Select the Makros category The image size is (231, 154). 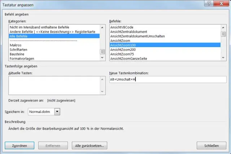coord(16,45)
